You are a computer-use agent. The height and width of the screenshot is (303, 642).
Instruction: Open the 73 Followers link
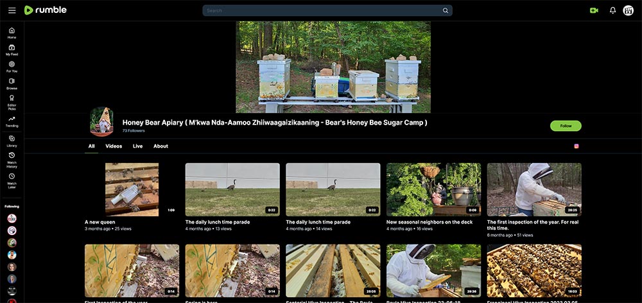[134, 130]
